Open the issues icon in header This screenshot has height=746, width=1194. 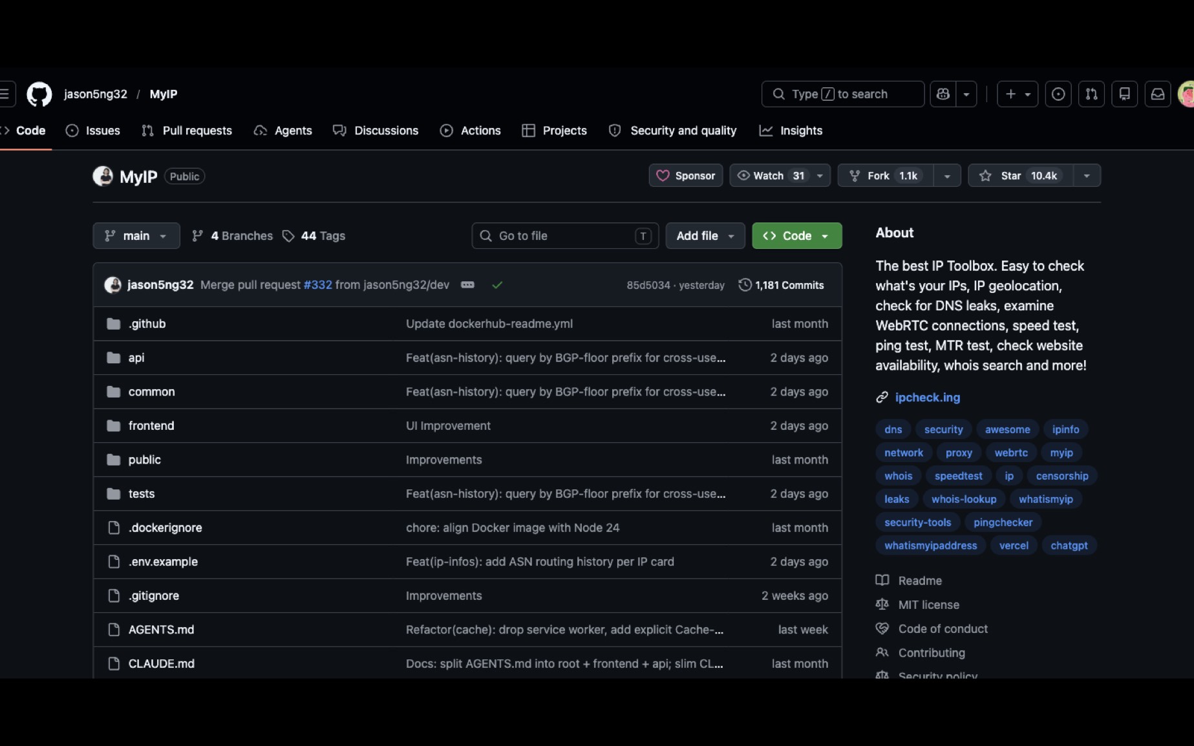(x=1058, y=94)
